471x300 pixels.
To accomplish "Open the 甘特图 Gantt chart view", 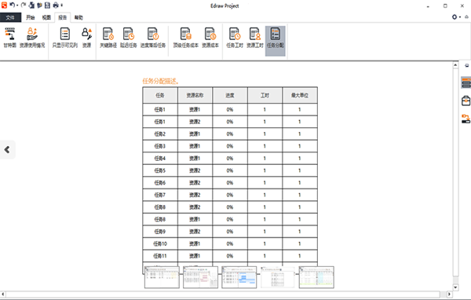I will [x=9, y=38].
